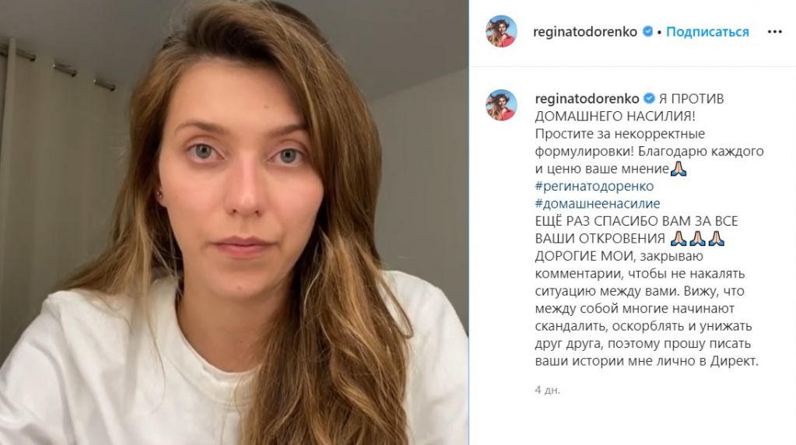Click the verified badge beside header username

pyautogui.click(x=647, y=31)
